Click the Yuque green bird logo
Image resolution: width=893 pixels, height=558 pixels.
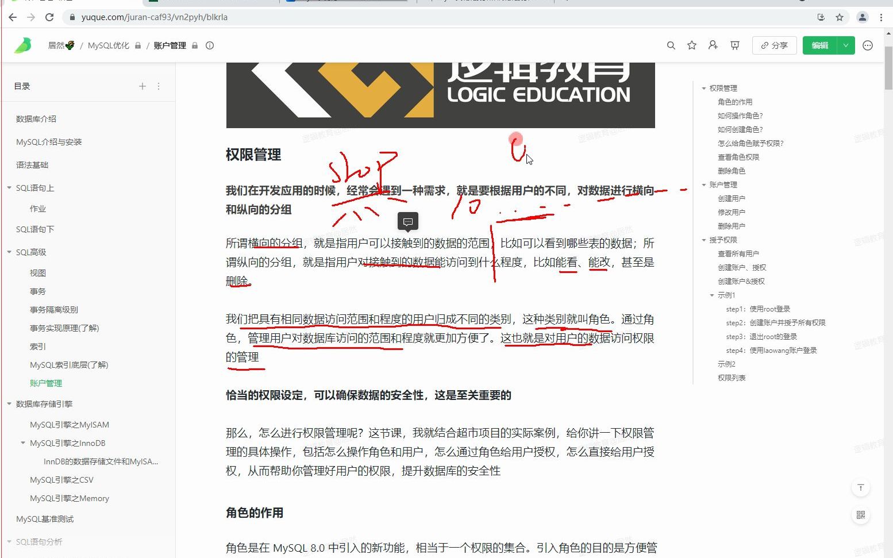click(x=23, y=45)
